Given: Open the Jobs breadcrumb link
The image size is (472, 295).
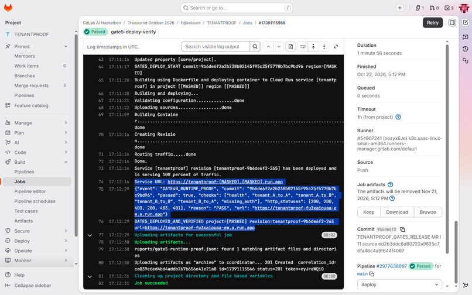Looking at the screenshot, I should [248, 23].
